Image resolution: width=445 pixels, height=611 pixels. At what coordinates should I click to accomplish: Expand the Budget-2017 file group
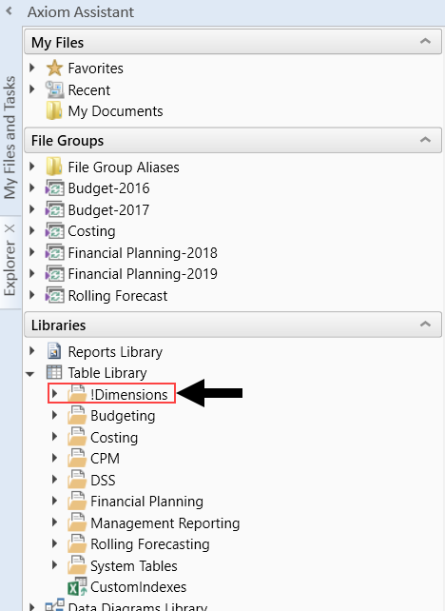tap(32, 209)
